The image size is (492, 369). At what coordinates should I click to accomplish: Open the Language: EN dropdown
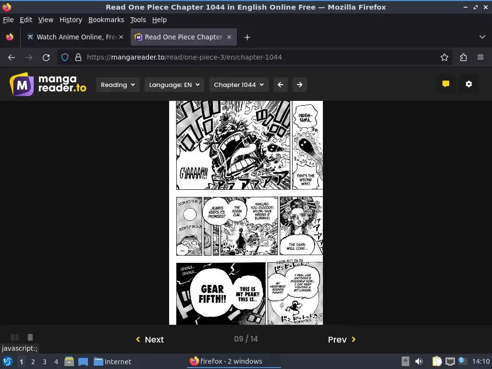click(x=174, y=85)
